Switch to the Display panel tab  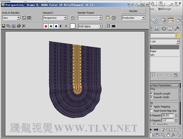170,29
